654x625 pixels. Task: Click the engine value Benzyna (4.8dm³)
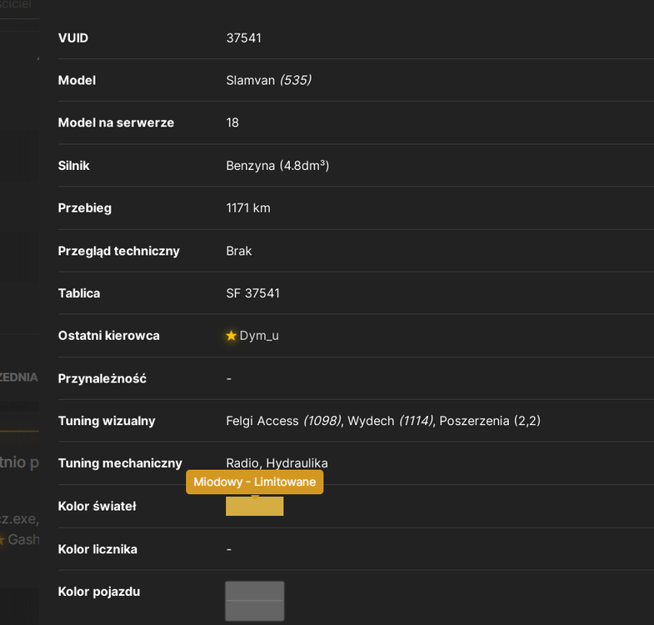[277, 166]
